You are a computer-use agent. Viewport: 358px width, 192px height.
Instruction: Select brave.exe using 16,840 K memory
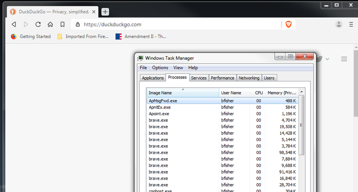pos(222,178)
